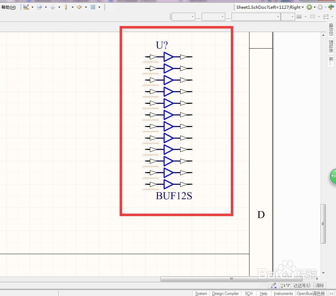Image resolution: width=336 pixels, height=296 pixels.
Task: Click the gray navigate forward icon
Action: point(320,7)
